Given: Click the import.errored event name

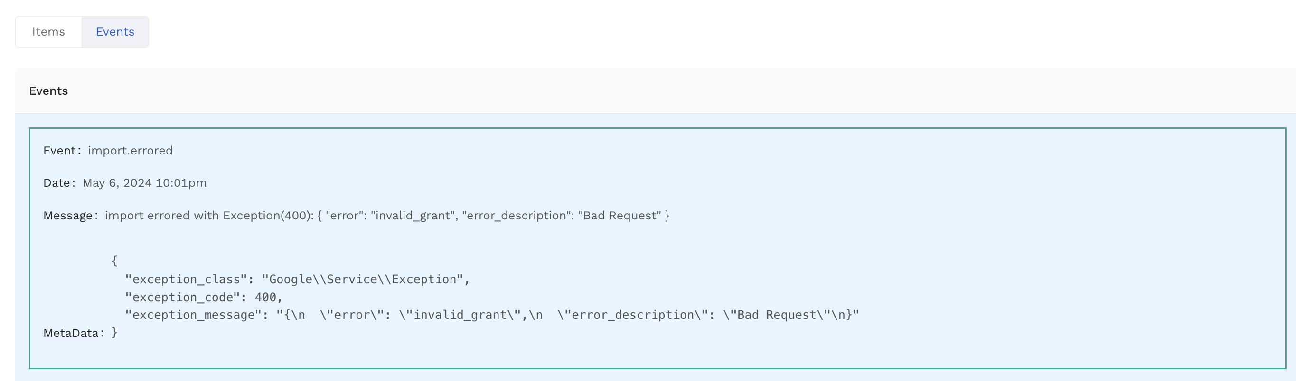Looking at the screenshot, I should (x=130, y=151).
